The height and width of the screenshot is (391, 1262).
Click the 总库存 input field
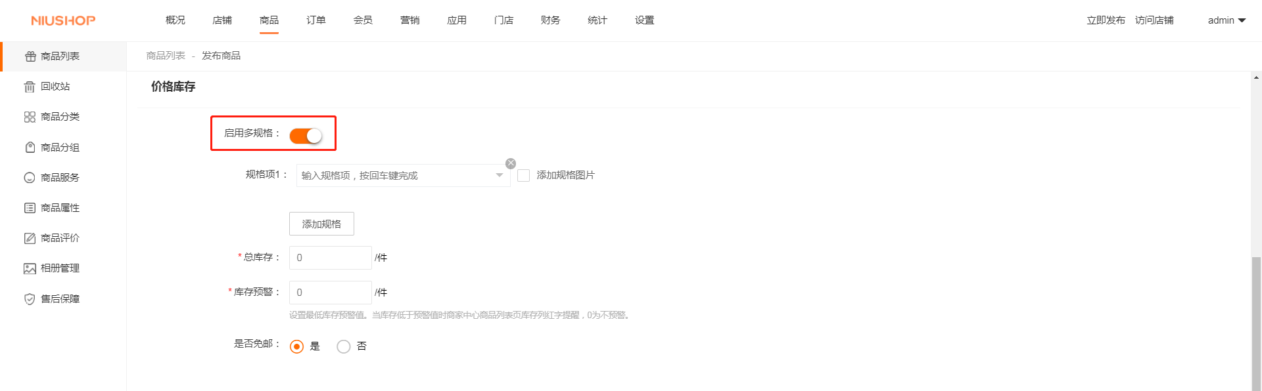coord(331,258)
